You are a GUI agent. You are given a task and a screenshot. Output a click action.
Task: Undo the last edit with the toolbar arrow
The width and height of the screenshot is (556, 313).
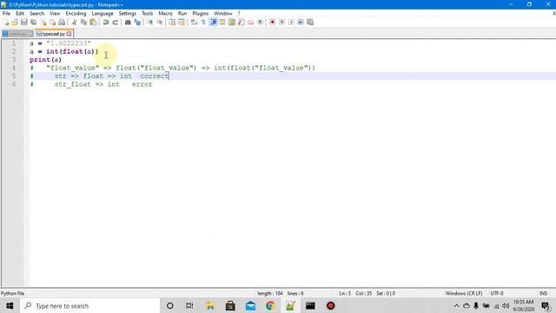coord(106,23)
